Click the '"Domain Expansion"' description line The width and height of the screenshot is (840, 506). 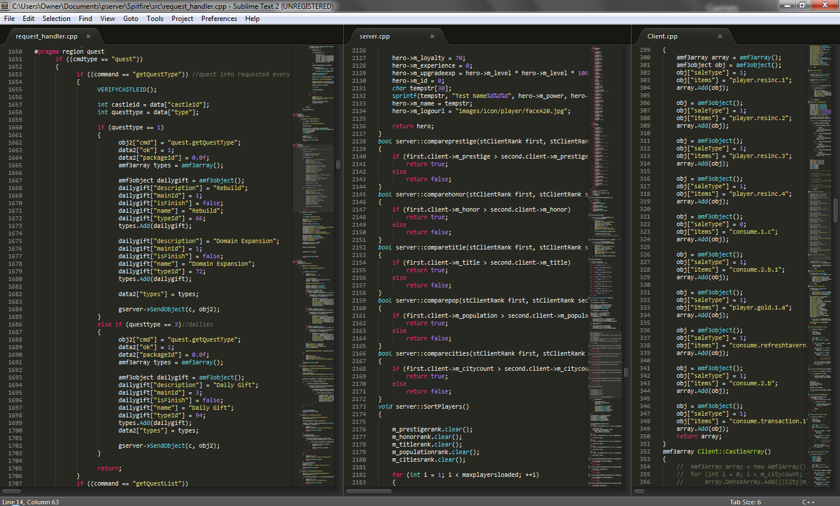(x=198, y=241)
